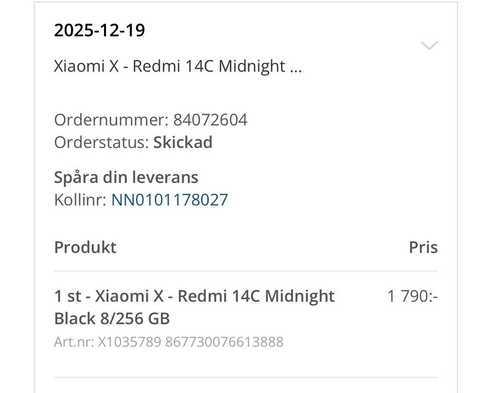This screenshot has height=393, width=492.
Task: Click the price 1 790:-
Action: (413, 296)
